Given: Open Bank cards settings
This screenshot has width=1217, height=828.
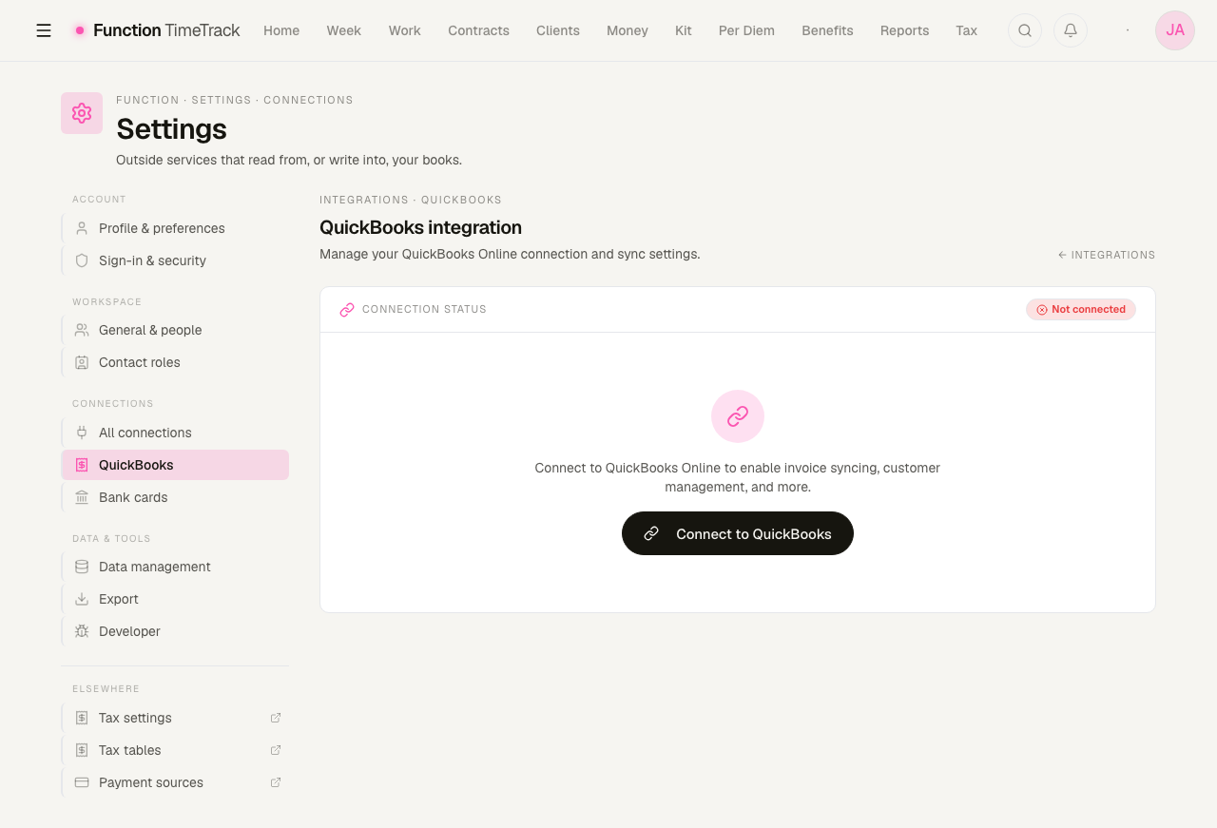Looking at the screenshot, I should [x=175, y=497].
